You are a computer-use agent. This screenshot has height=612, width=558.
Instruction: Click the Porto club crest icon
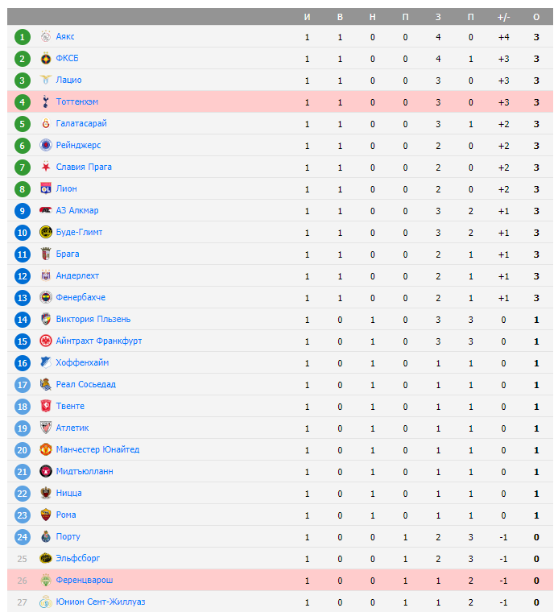click(x=46, y=536)
